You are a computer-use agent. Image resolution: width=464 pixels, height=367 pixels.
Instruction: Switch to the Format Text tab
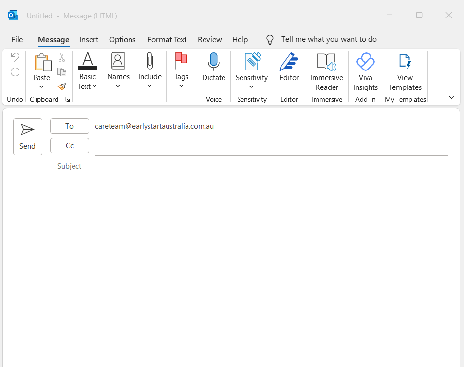(167, 39)
